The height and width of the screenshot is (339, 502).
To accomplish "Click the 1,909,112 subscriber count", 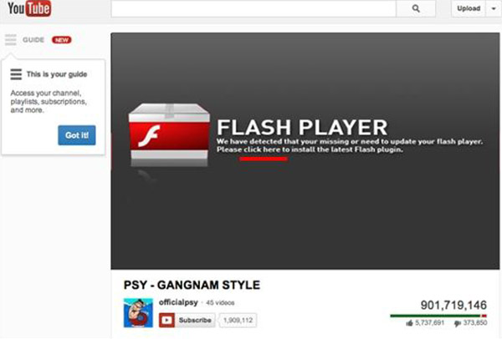I will click(x=238, y=320).
